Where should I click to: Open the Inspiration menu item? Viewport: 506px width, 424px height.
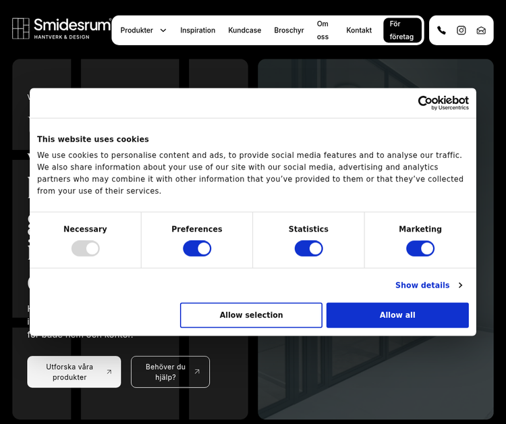198,30
